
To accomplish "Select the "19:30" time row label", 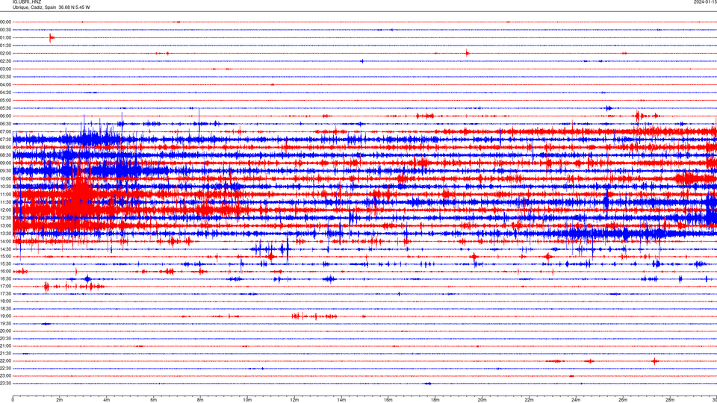I will click(5, 323).
